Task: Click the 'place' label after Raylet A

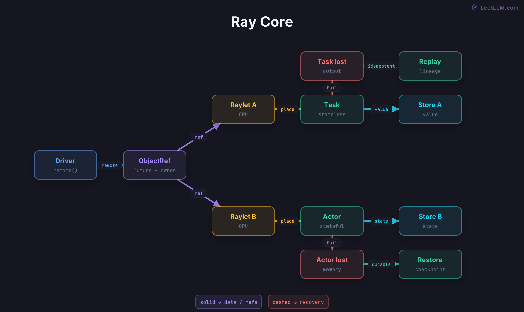Action: click(287, 109)
